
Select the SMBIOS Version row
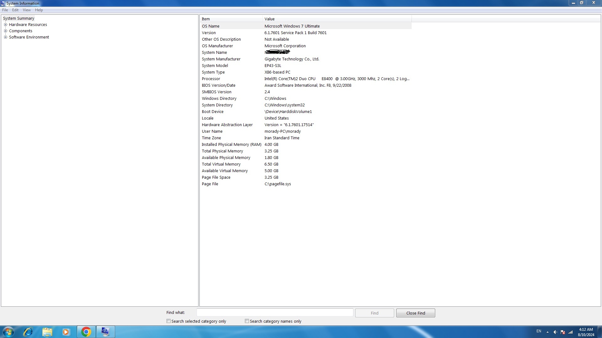(306, 92)
